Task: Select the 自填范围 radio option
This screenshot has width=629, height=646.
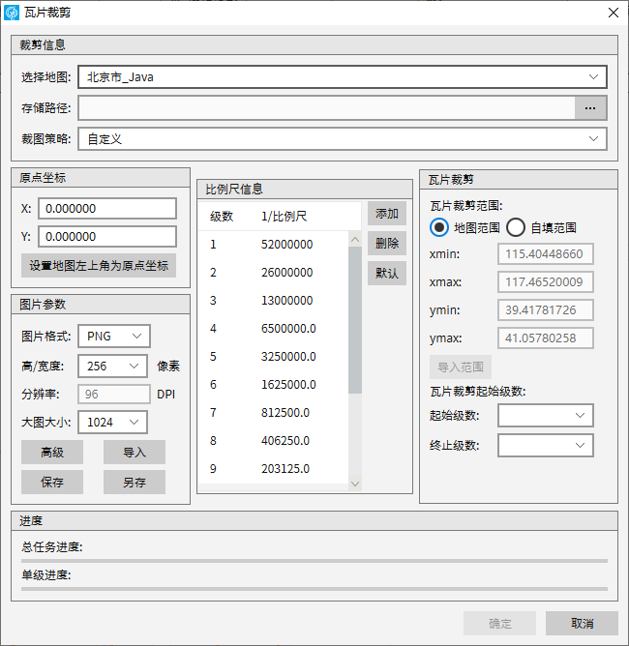Action: pyautogui.click(x=516, y=227)
